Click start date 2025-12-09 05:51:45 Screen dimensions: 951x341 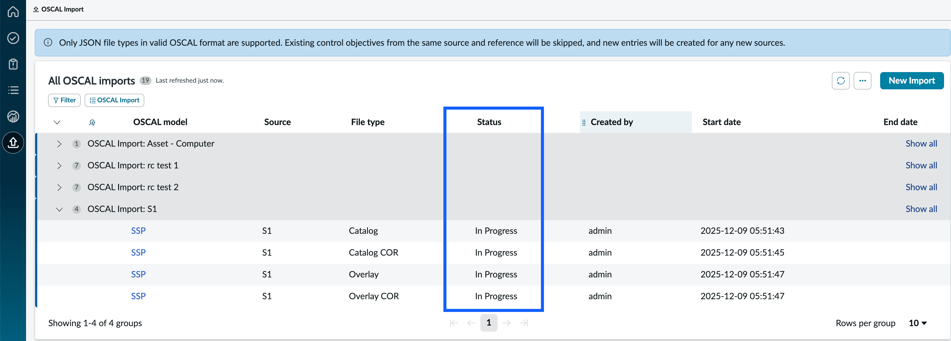742,253
